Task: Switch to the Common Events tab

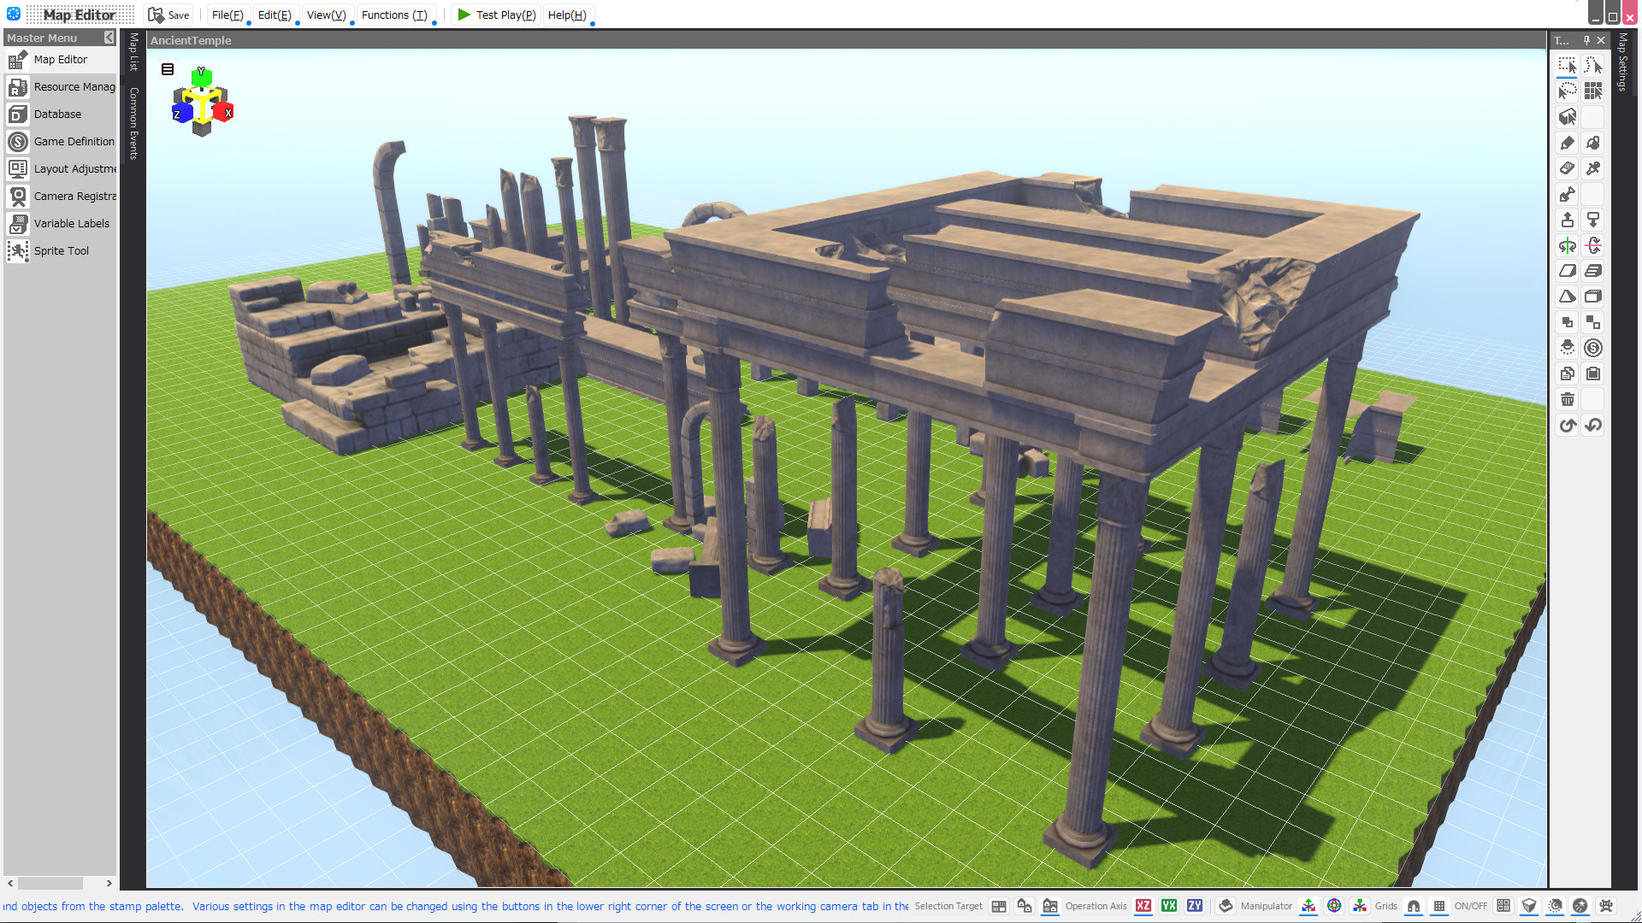Action: 133,124
